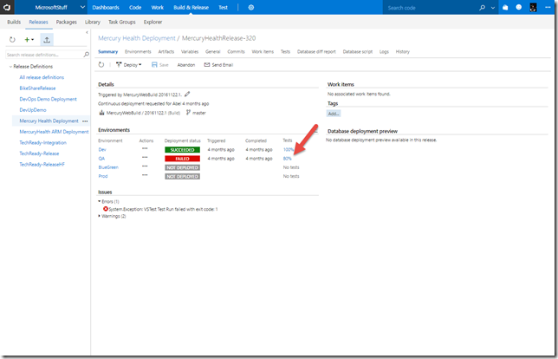Viewport: 558px width, 359px height.
Task: Refresh the release summary using toolbar icon
Action: click(101, 64)
